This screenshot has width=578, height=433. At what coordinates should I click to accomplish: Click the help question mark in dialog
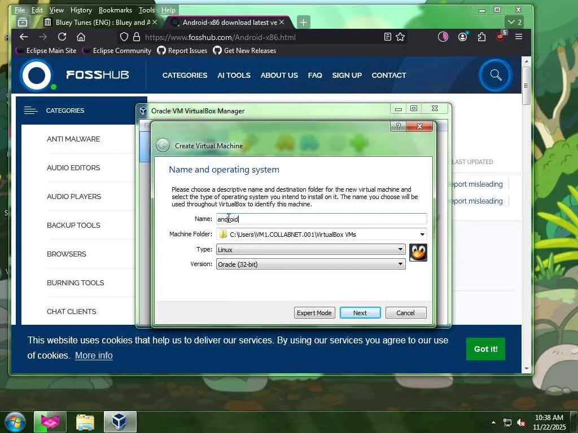(398, 126)
